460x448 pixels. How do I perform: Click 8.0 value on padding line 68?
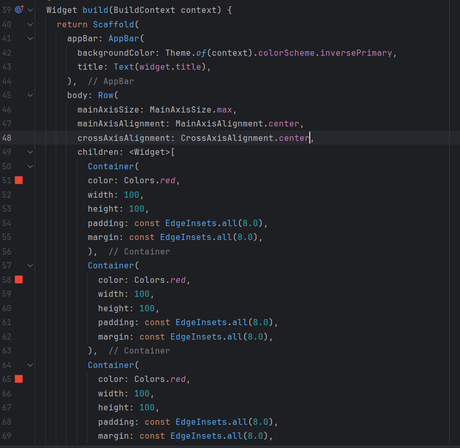(x=261, y=422)
